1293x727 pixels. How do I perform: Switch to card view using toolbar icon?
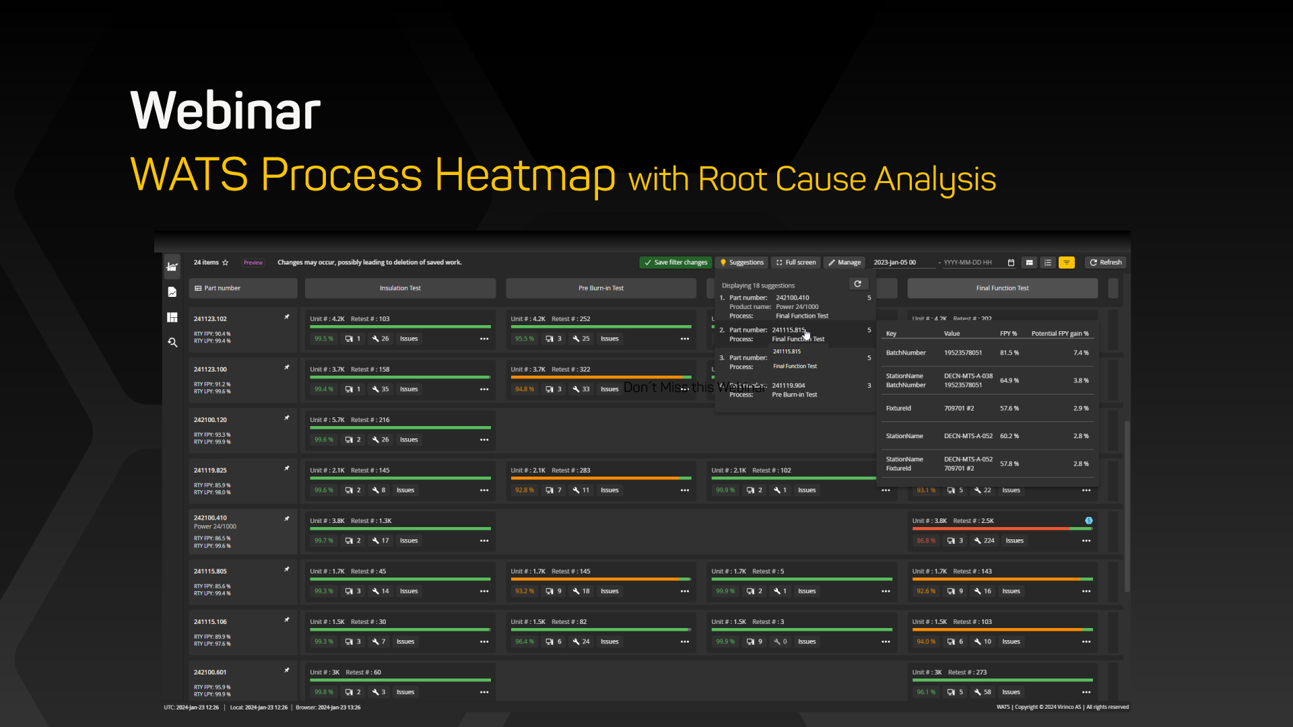(1030, 263)
